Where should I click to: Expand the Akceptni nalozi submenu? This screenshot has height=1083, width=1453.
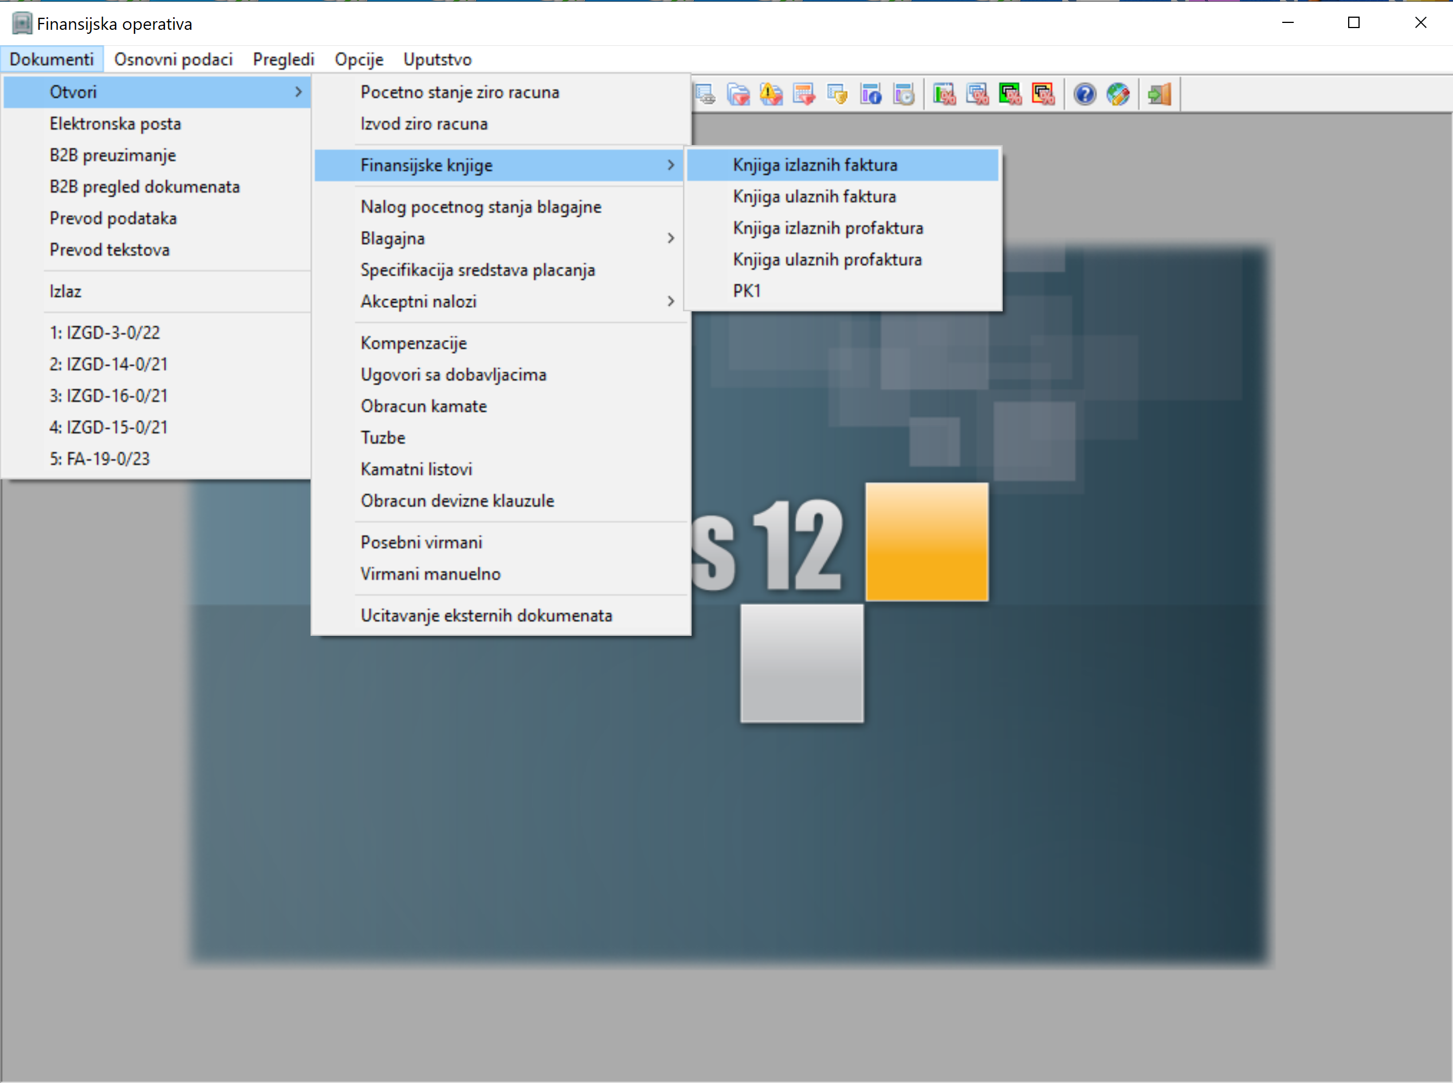coord(670,302)
